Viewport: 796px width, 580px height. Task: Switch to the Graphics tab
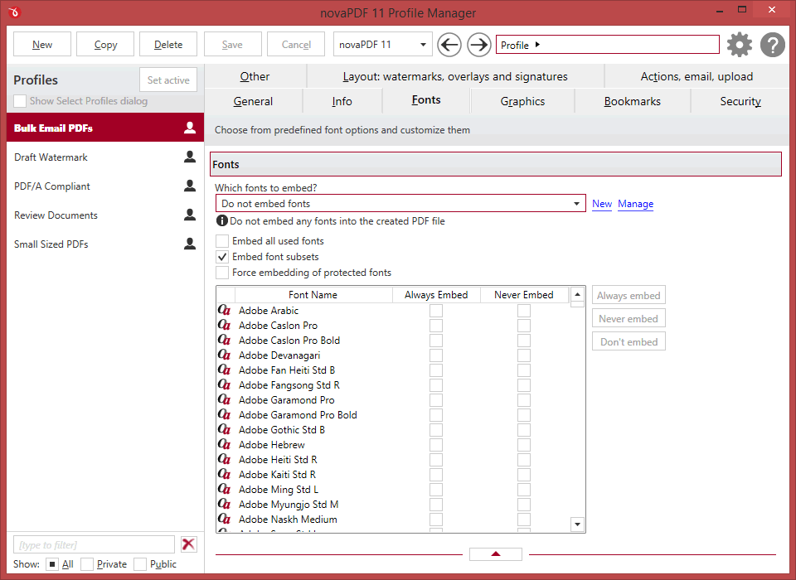(x=522, y=101)
